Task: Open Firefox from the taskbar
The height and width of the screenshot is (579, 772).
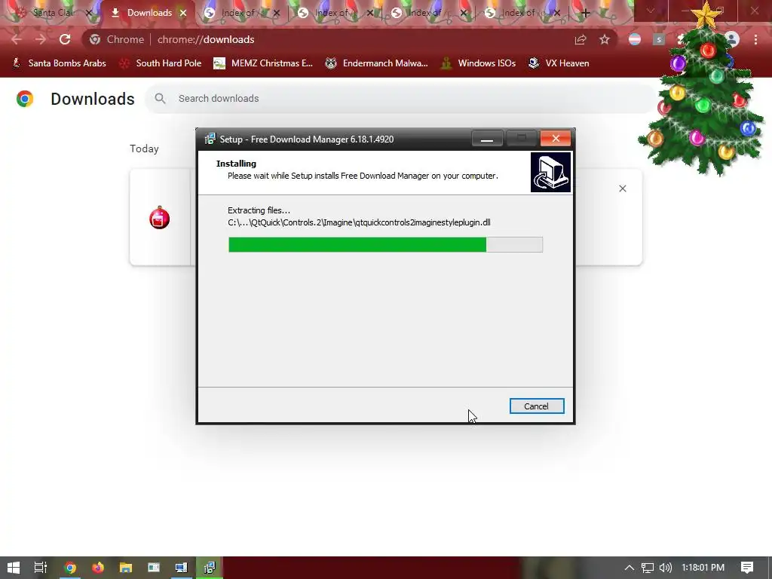Action: click(x=97, y=568)
